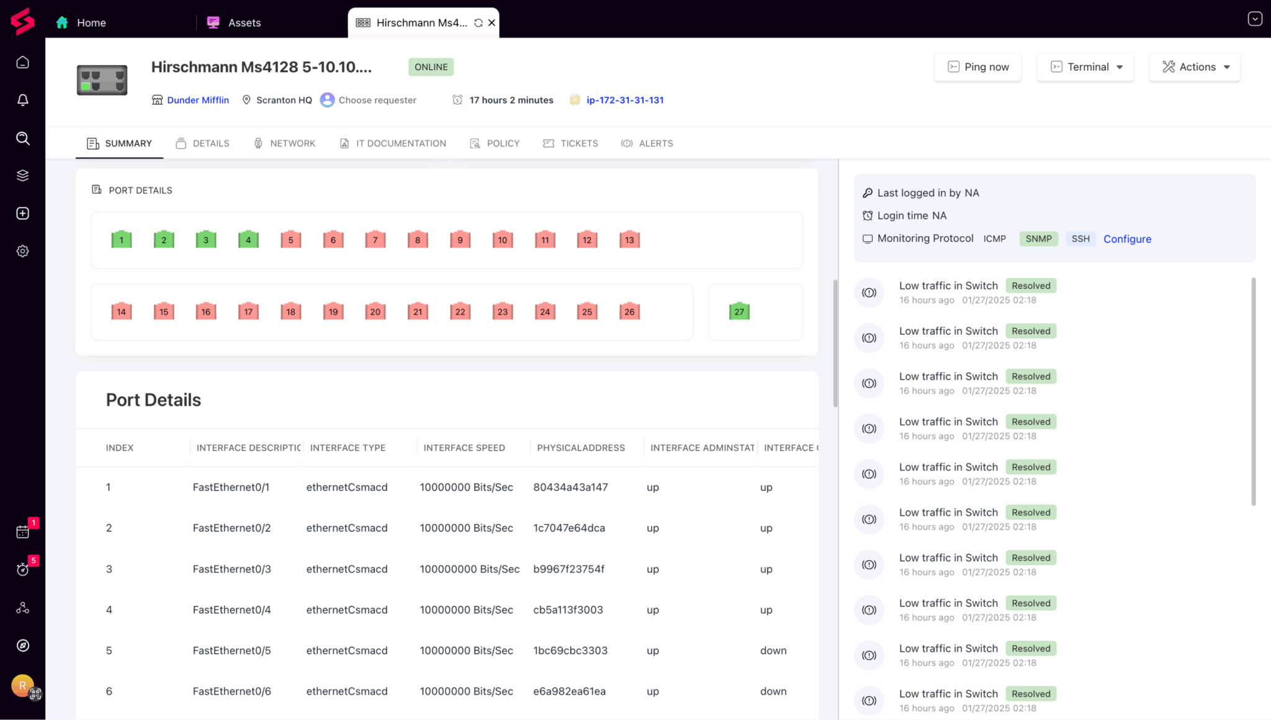The height and width of the screenshot is (720, 1271).
Task: Toggle the SSH monitoring protocol badge
Action: pos(1080,239)
